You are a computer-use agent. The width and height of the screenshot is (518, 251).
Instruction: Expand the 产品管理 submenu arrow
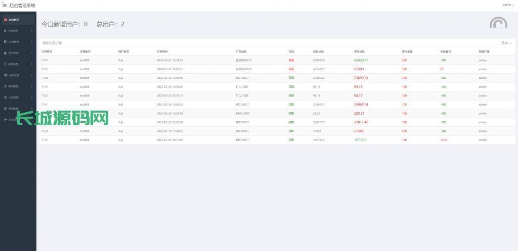pyautogui.click(x=32, y=31)
